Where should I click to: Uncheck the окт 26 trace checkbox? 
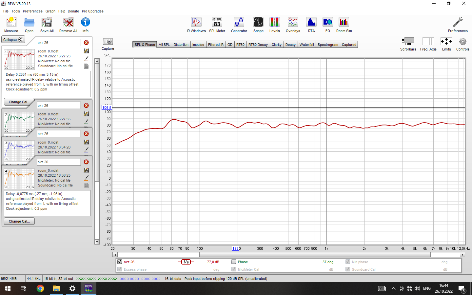pyautogui.click(x=120, y=262)
